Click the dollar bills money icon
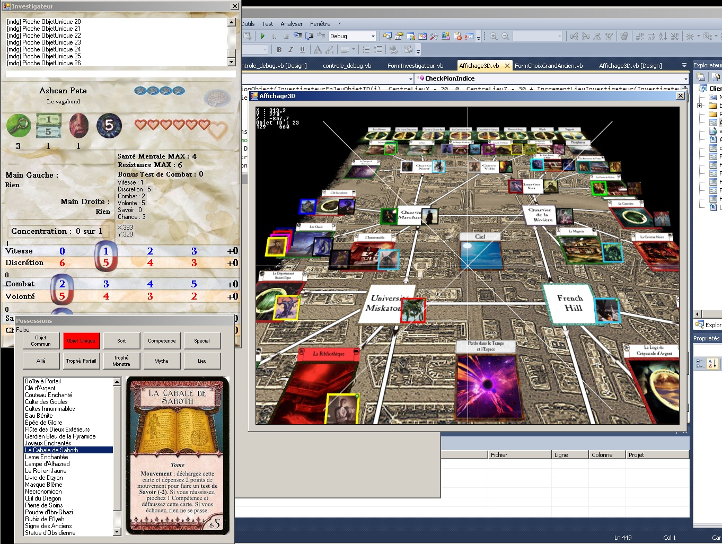The height and width of the screenshot is (544, 722). tap(48, 126)
